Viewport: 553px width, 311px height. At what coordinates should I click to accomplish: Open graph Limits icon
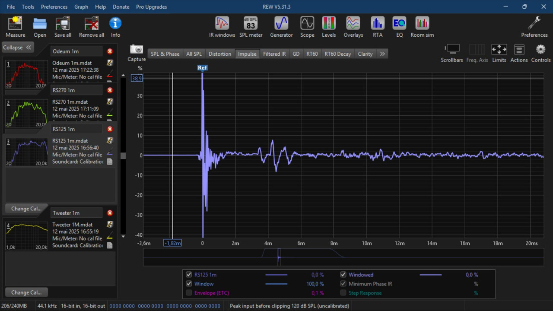[x=499, y=49]
